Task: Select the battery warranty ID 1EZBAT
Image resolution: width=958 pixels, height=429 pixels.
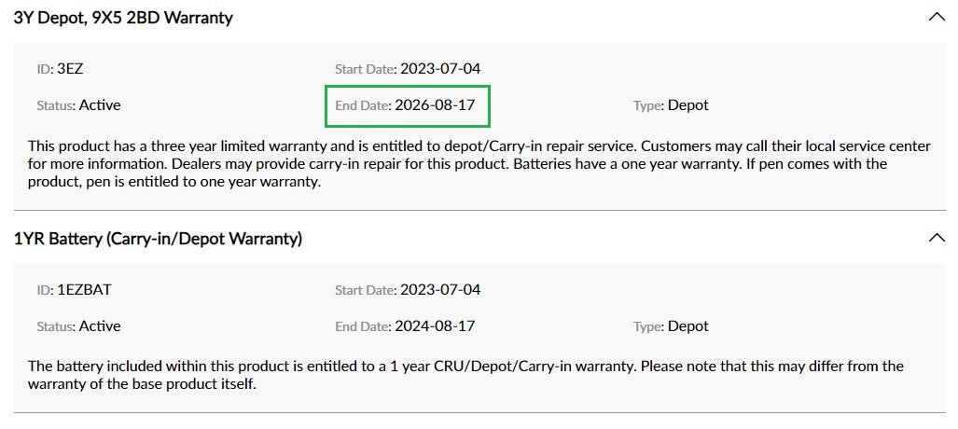Action: 84,290
